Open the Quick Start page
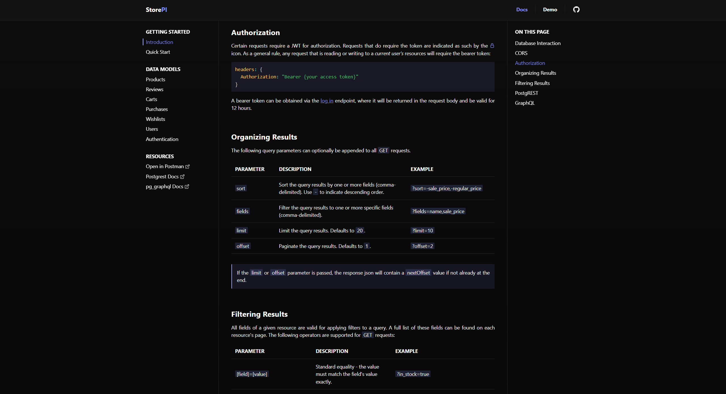726x394 pixels. (x=158, y=52)
